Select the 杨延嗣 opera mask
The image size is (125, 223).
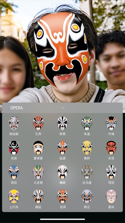point(14,123)
